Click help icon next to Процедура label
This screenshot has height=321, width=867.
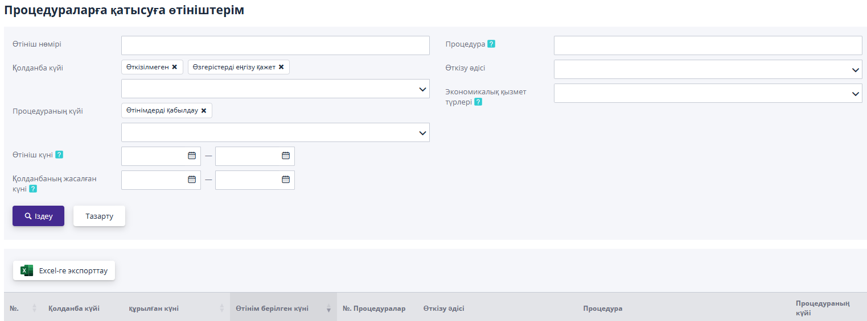click(x=491, y=44)
